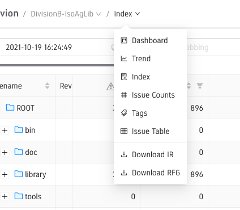Click the Trend line chart icon
This screenshot has width=240, height=210.
click(124, 58)
